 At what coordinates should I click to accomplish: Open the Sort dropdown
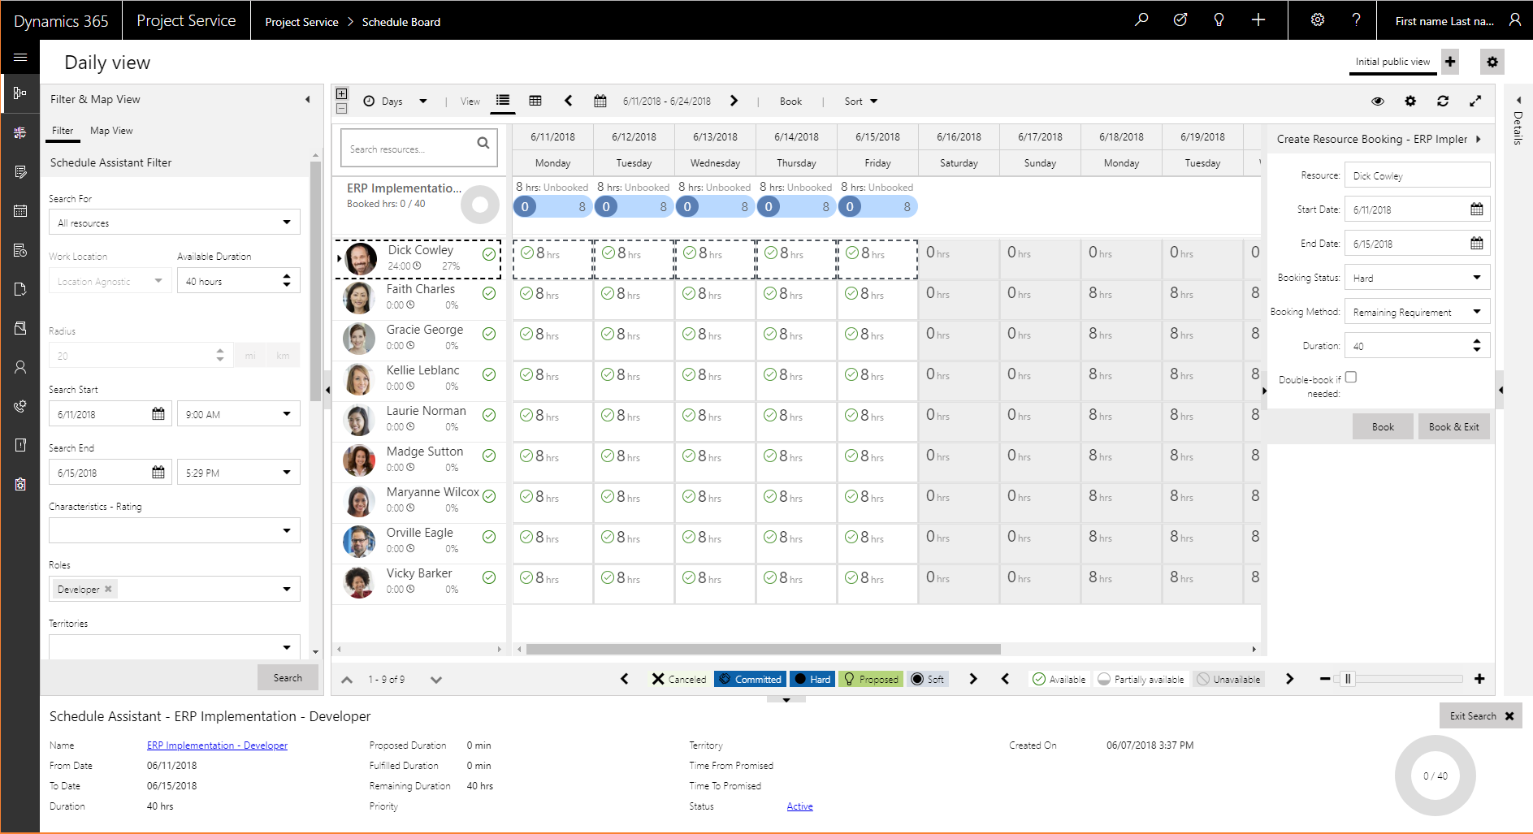(861, 102)
